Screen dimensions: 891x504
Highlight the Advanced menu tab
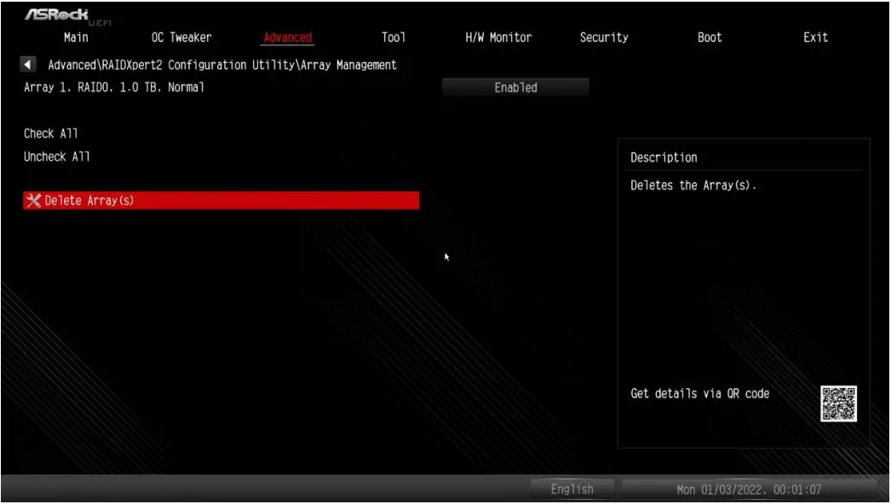pos(287,37)
